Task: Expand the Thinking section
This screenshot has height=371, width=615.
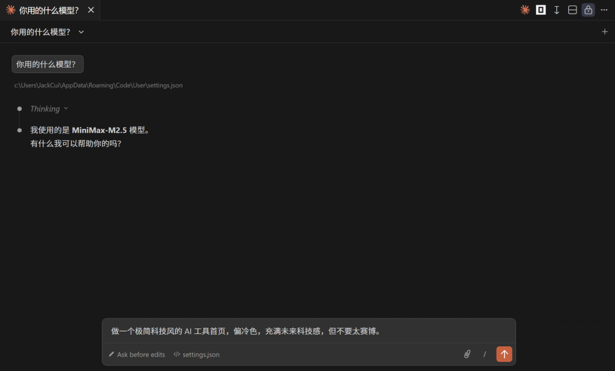Action: tap(49, 108)
